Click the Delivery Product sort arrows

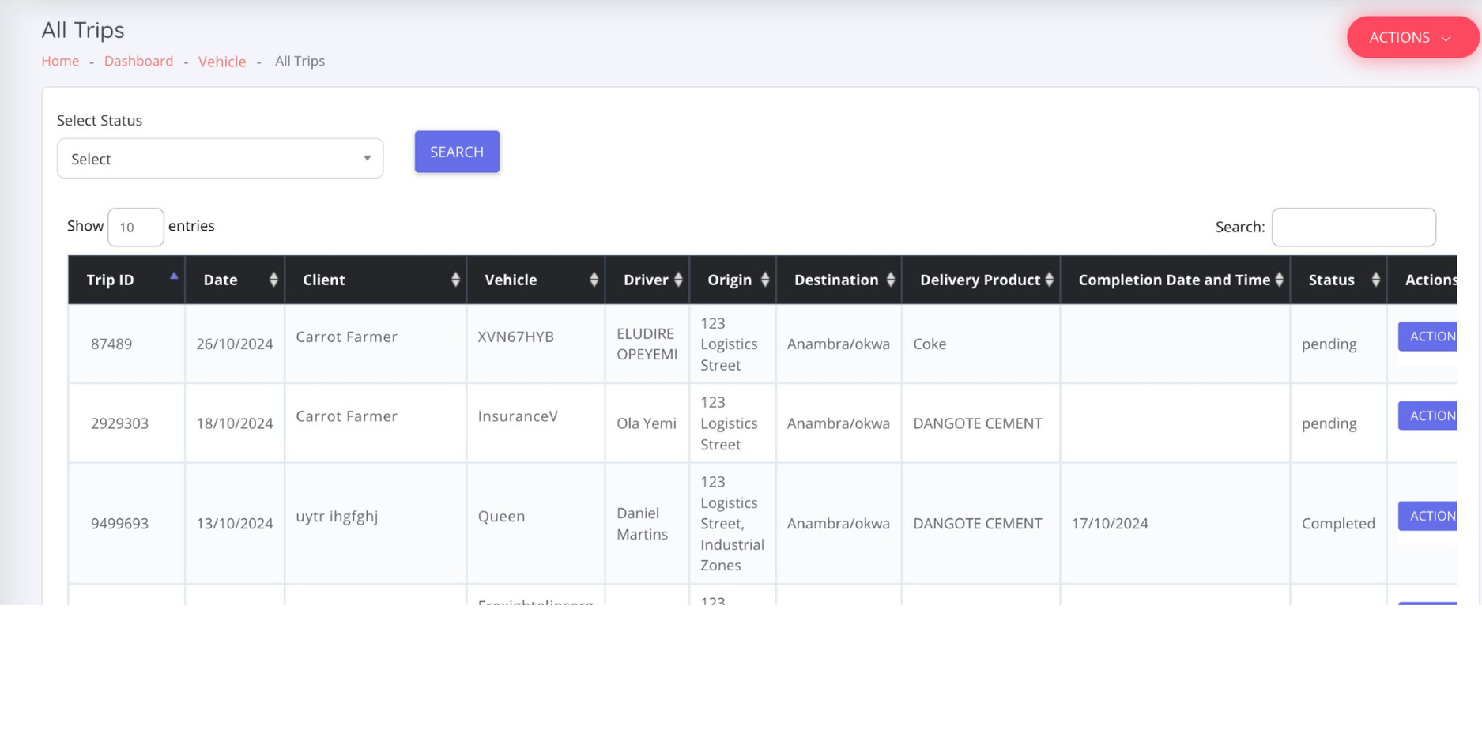1049,280
